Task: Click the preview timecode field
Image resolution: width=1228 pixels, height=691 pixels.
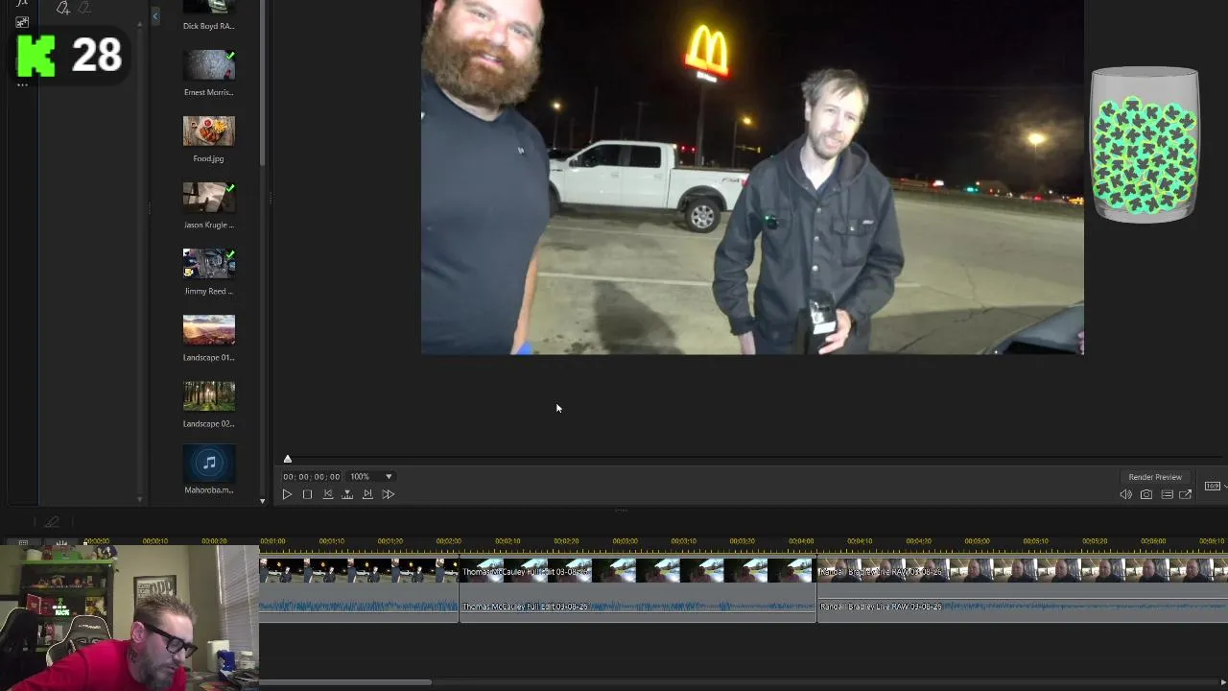Action: 311,476
